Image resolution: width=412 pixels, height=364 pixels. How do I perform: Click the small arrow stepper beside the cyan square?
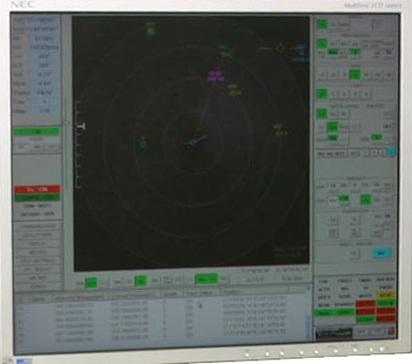(383, 152)
